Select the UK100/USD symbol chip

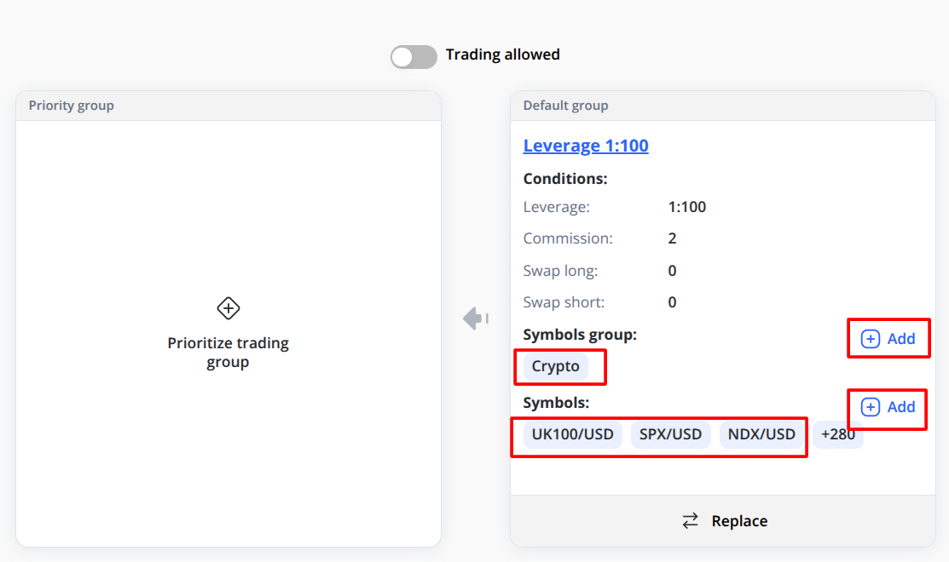coord(572,434)
